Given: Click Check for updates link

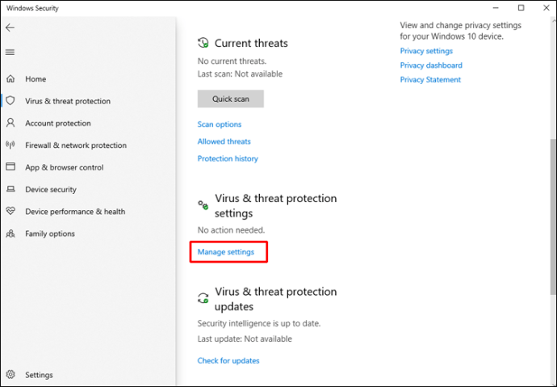Looking at the screenshot, I should (x=228, y=360).
